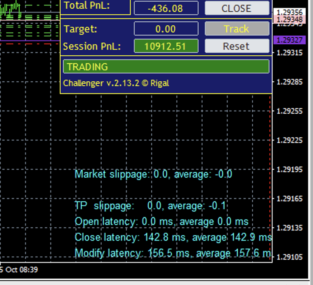Click the 1.29105 price scale value
This screenshot has height=285, width=313.
[x=289, y=257]
